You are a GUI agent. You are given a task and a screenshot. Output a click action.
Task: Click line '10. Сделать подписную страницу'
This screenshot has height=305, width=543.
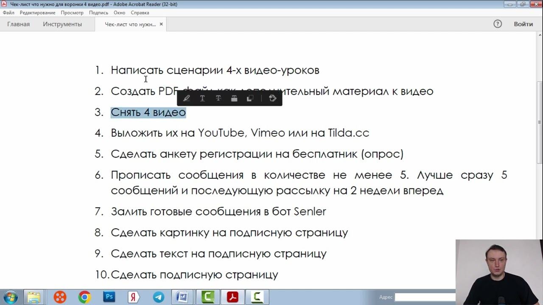click(186, 274)
